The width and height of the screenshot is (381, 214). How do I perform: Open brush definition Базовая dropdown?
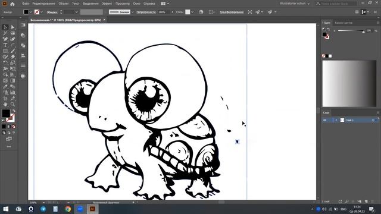[132, 12]
